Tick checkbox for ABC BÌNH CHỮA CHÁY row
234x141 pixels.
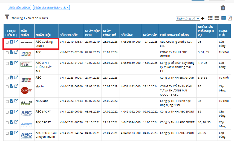(x=7, y=64)
